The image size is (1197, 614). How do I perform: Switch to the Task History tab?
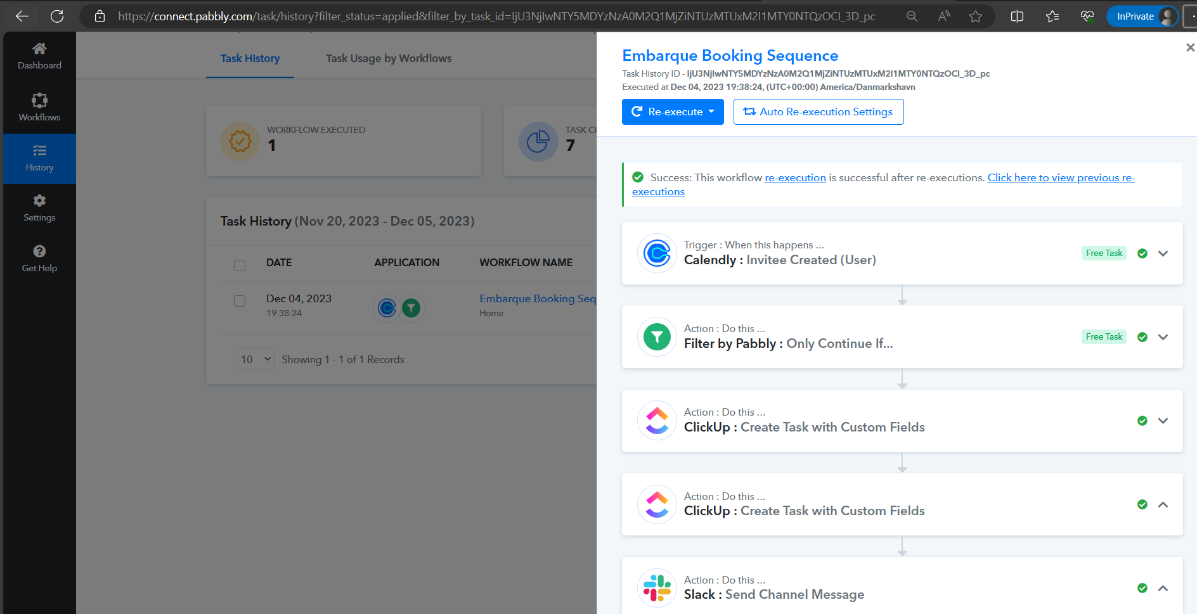coord(250,58)
